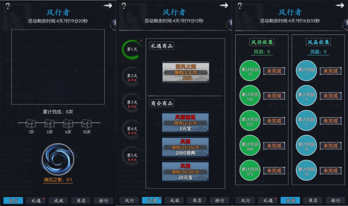Tap the blue swirling vortex icon
This screenshot has width=348, height=206.
[58, 159]
